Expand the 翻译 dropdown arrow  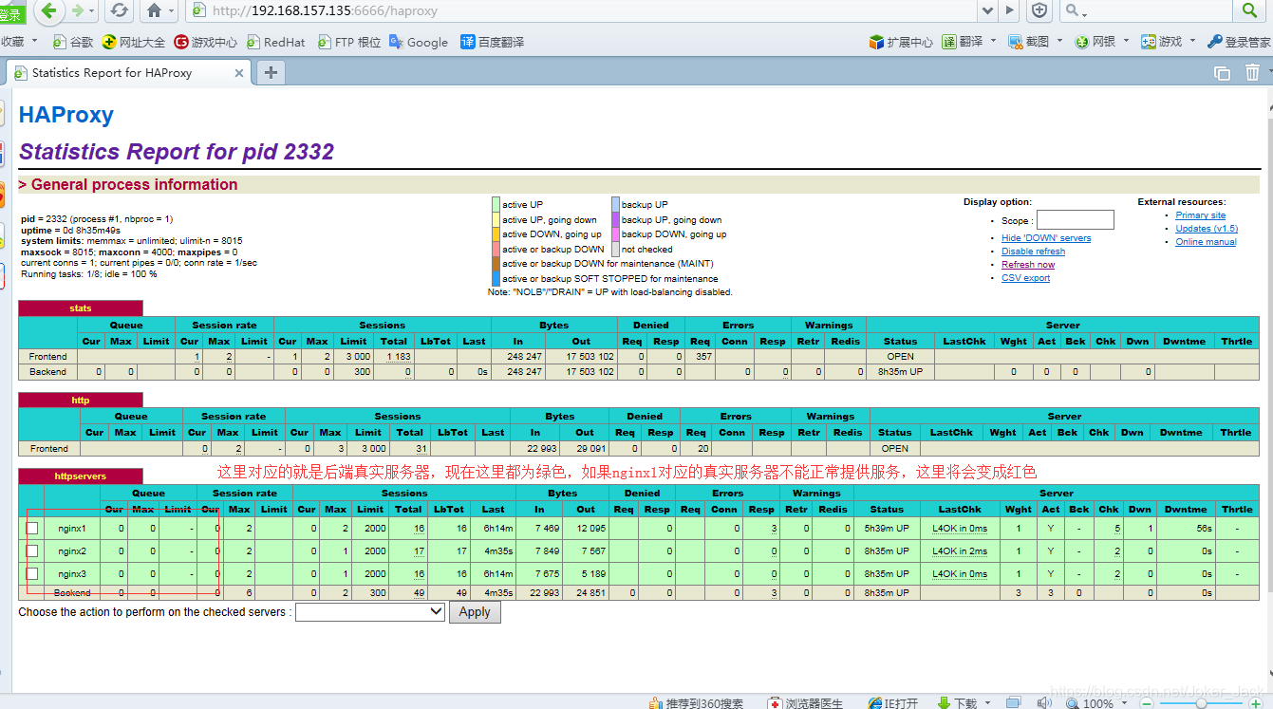(x=993, y=41)
